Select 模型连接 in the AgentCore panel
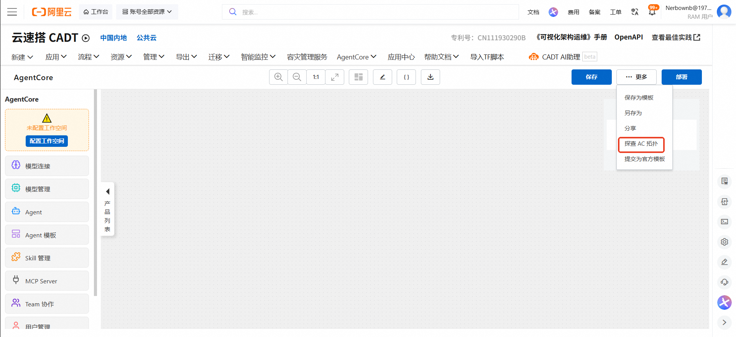The image size is (736, 337). 47,166
